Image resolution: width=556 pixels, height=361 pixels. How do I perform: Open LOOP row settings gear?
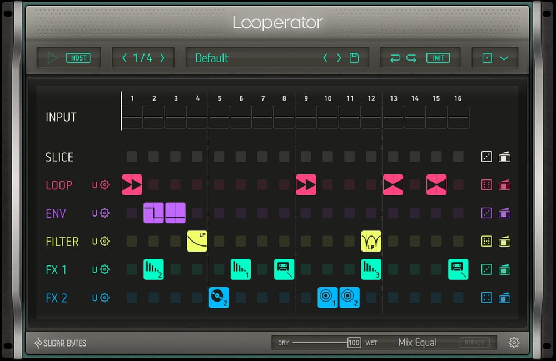pyautogui.click(x=105, y=185)
